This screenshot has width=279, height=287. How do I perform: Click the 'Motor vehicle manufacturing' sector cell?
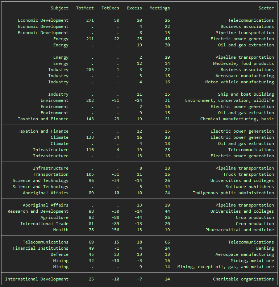(x=240, y=82)
